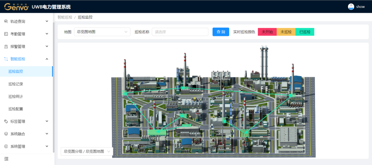The width and height of the screenshot is (372, 165).
Task: Collapse sidebar with the bottom menu-fold icon
Action: (6, 159)
